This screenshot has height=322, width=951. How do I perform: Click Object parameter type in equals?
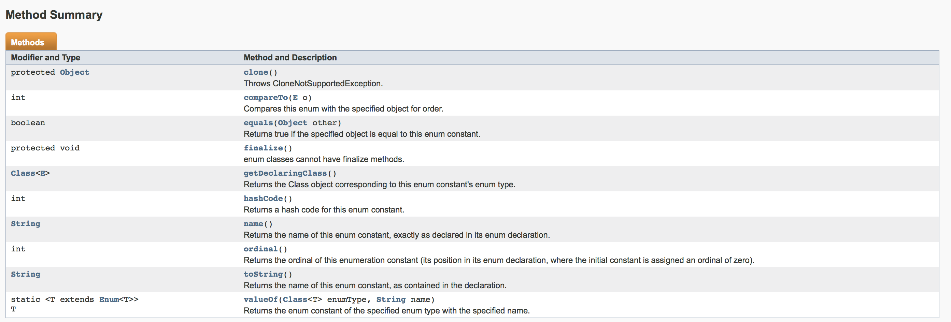(x=293, y=123)
